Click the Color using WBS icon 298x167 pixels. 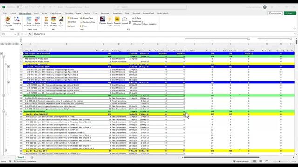pyautogui.click(x=7, y=21)
